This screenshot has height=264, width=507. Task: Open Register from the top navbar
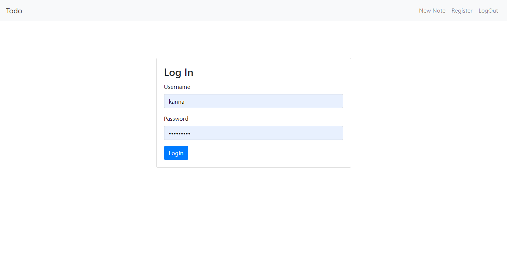pyautogui.click(x=462, y=10)
